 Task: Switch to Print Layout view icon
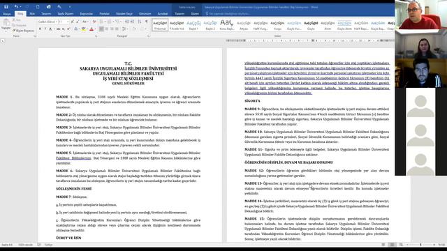point(392,245)
